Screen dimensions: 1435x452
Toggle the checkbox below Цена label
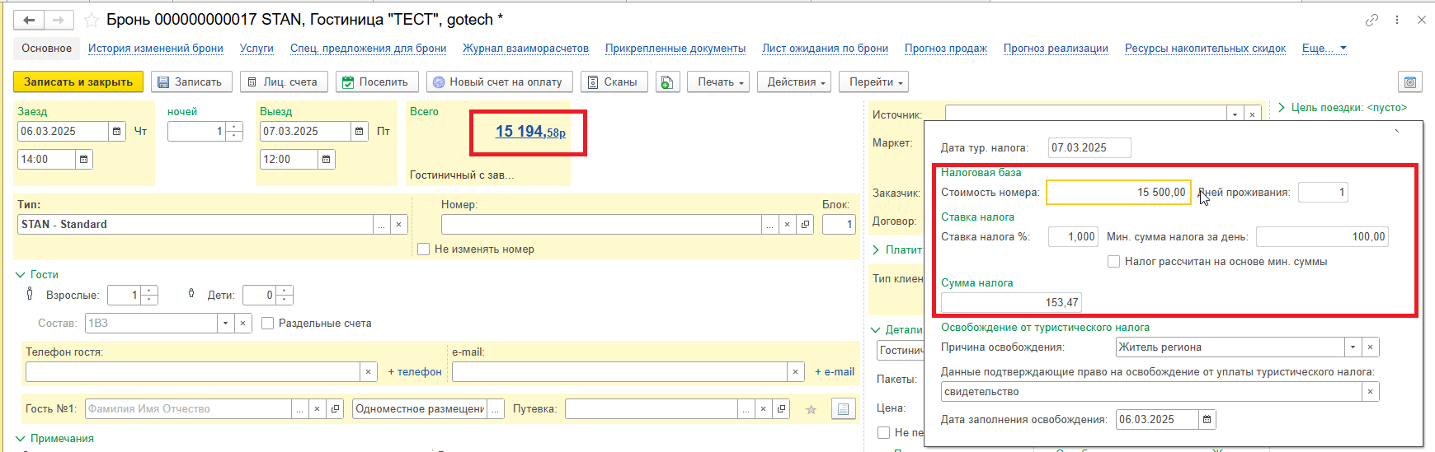[884, 432]
